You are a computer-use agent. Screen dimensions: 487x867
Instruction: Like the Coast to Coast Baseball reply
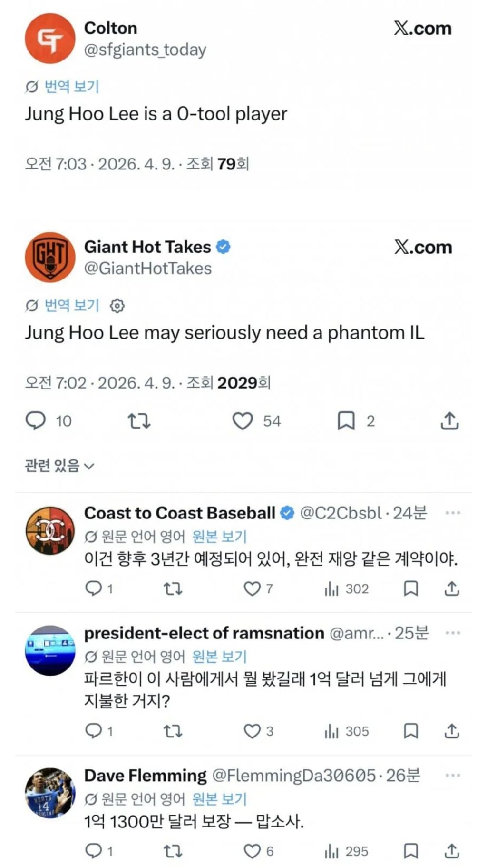coord(252,589)
